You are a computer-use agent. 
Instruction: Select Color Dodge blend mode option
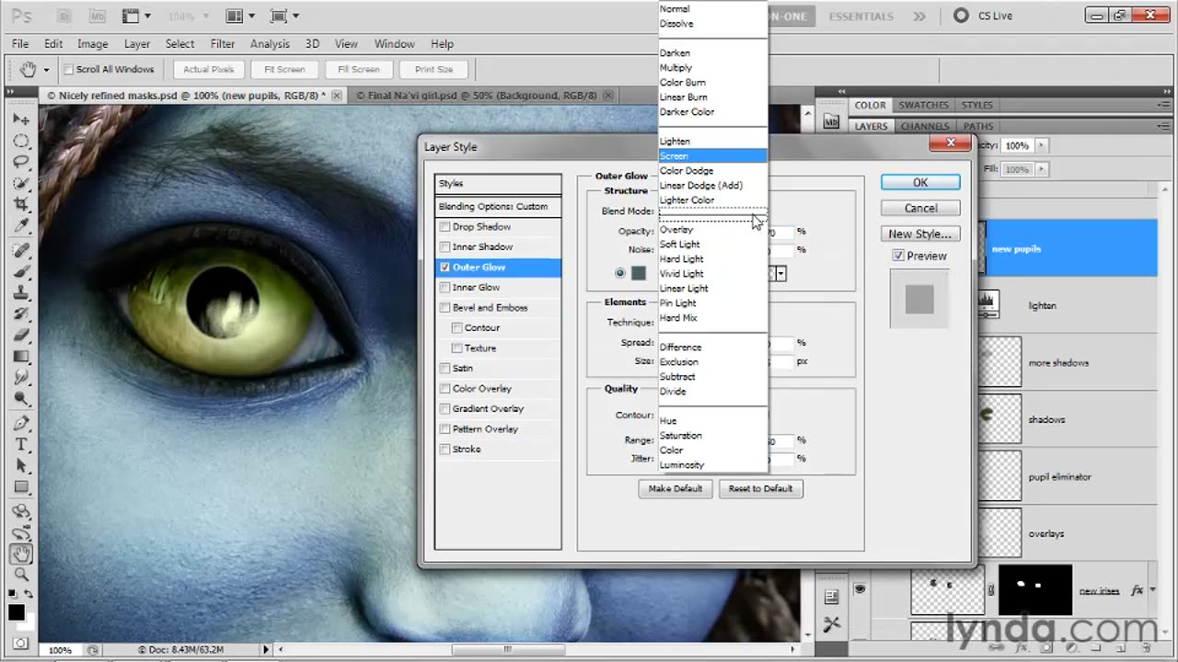coord(687,171)
